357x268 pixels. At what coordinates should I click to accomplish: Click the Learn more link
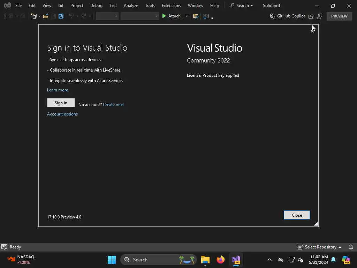tap(58, 90)
